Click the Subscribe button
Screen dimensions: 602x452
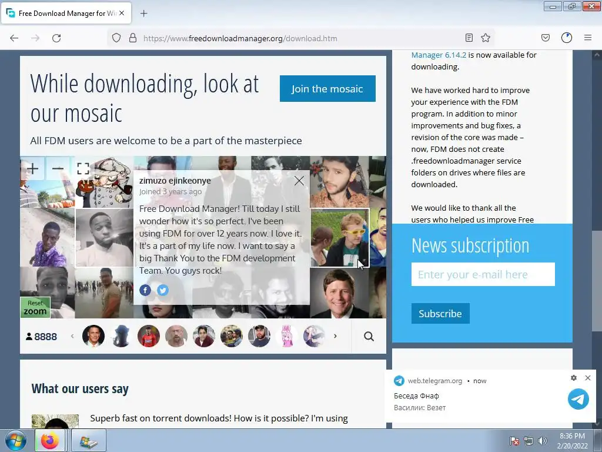click(440, 314)
